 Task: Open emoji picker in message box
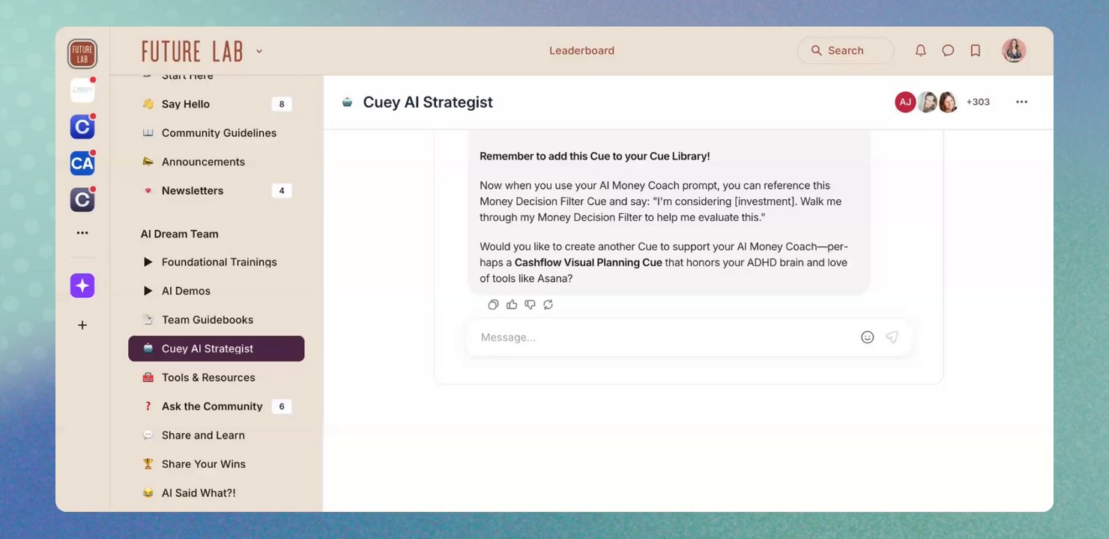click(x=868, y=337)
